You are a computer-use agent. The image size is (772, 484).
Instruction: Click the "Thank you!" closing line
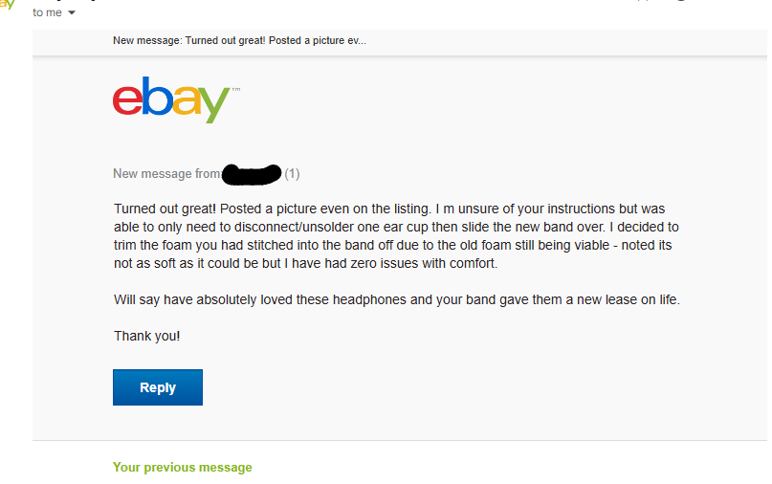tap(146, 336)
